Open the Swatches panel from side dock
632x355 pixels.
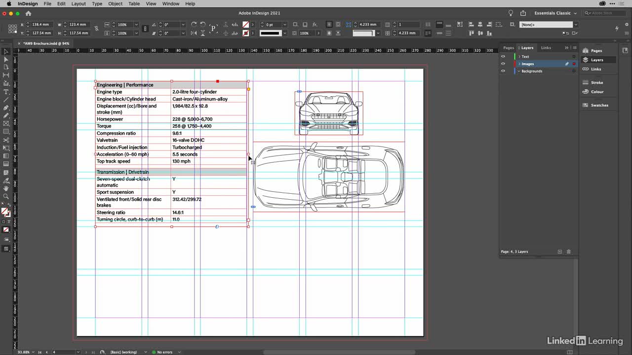(595, 105)
